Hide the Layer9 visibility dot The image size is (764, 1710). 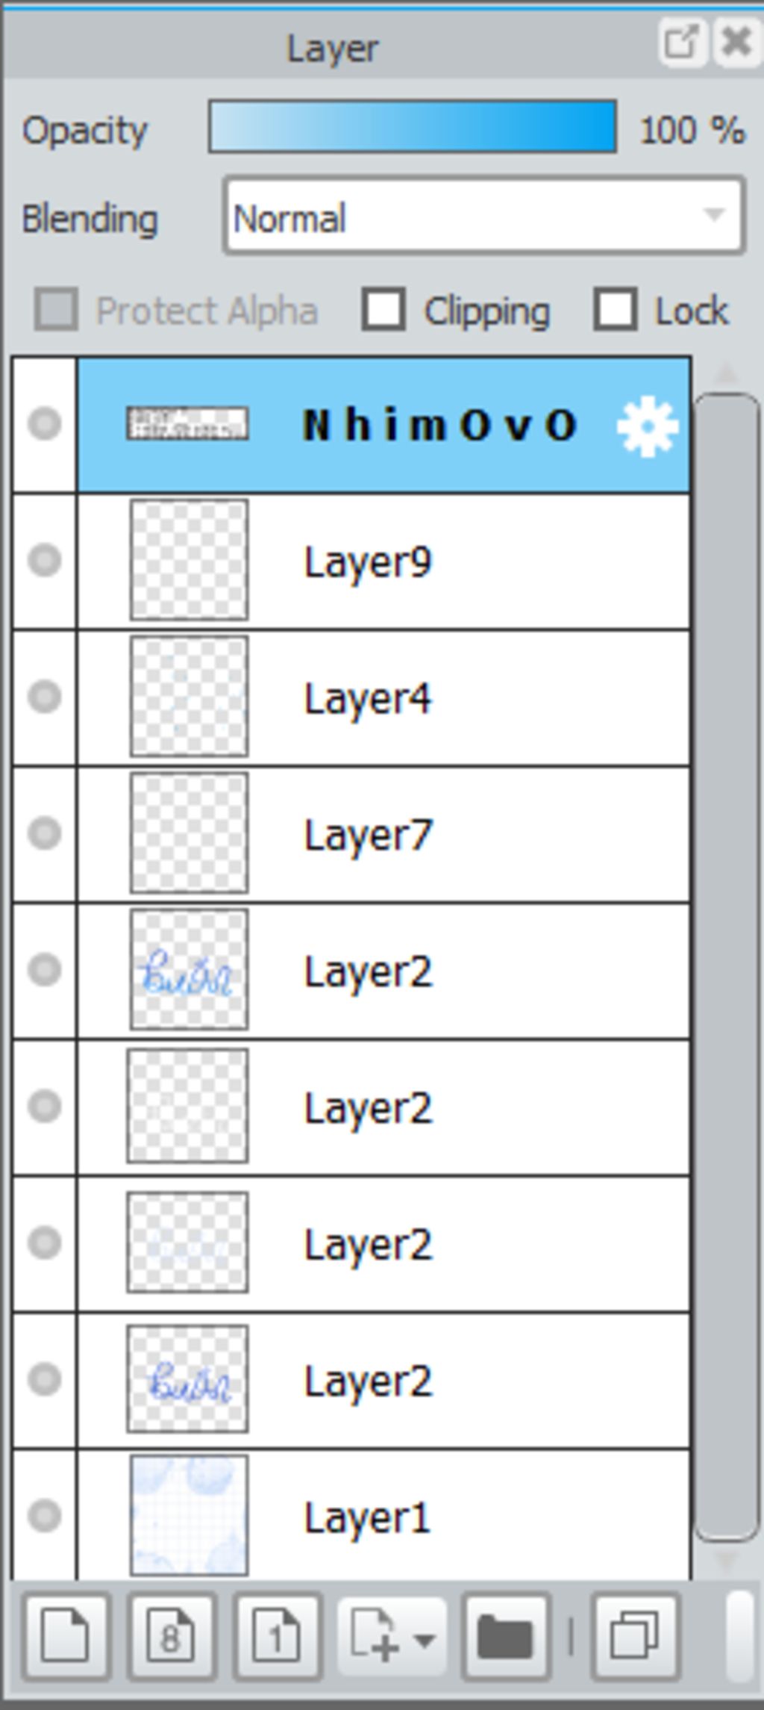tap(44, 560)
